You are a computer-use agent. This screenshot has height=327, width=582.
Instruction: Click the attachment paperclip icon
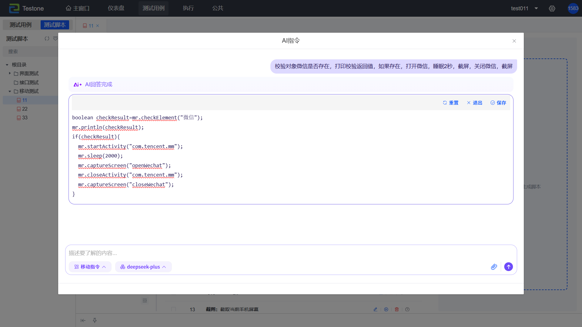click(x=494, y=267)
